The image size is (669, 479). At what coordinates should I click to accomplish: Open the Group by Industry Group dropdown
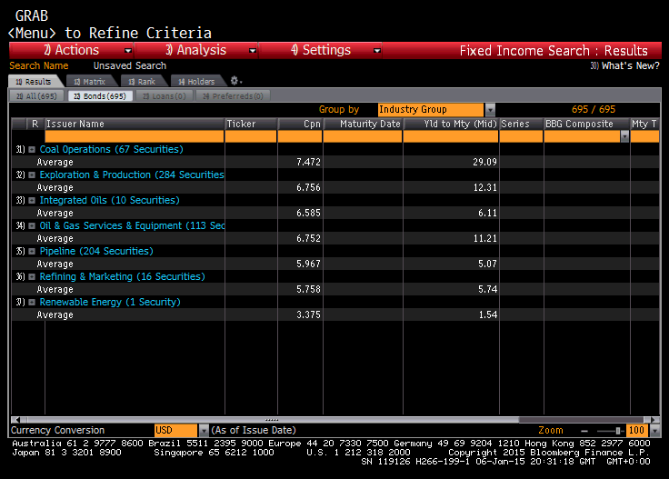pyautogui.click(x=490, y=109)
